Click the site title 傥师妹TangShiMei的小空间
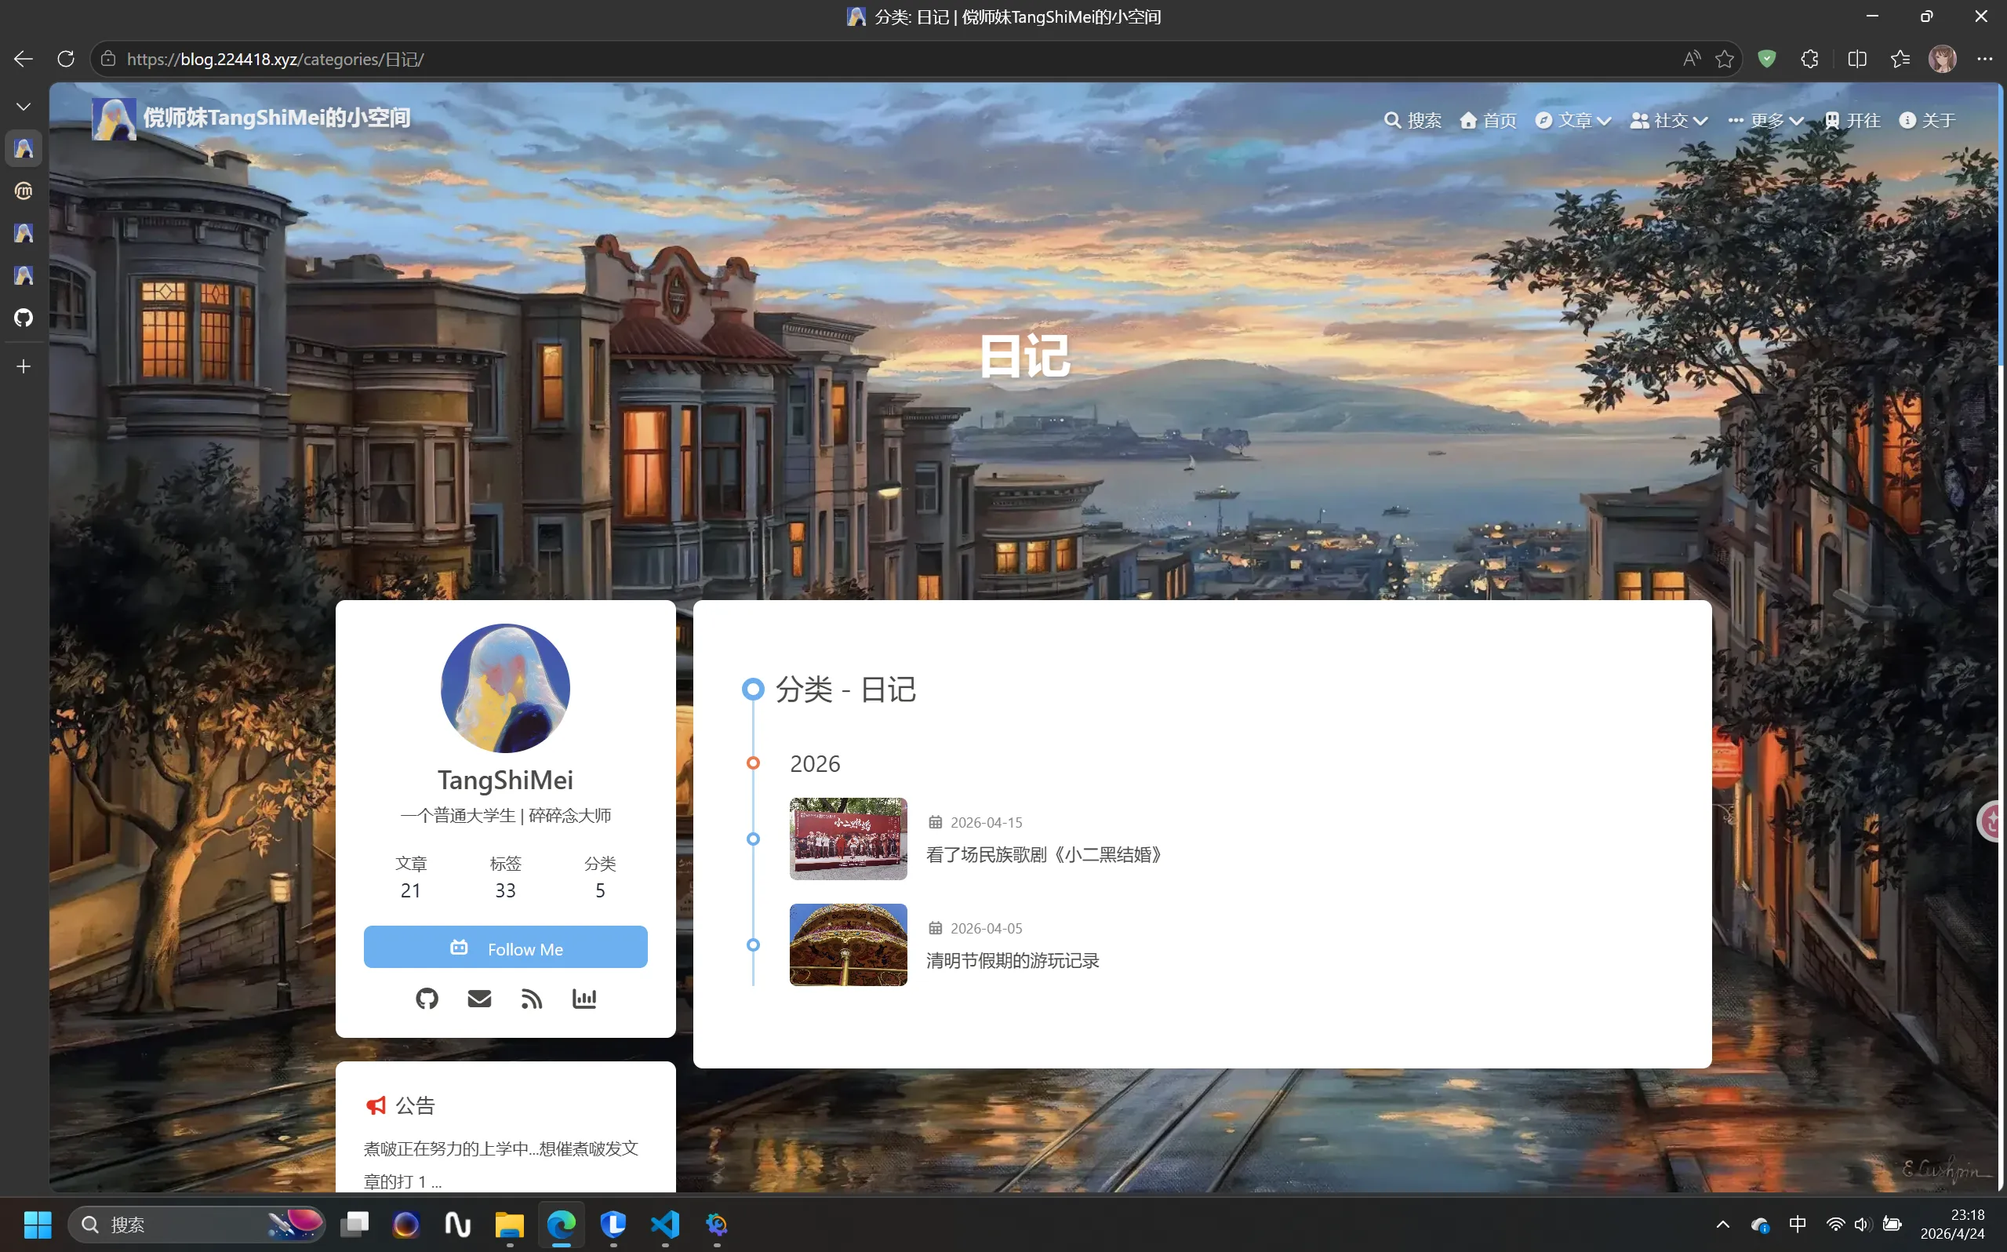Image resolution: width=2007 pixels, height=1252 pixels. click(276, 118)
